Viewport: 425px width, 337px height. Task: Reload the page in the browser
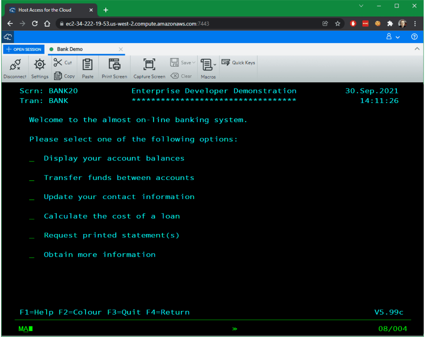click(35, 23)
